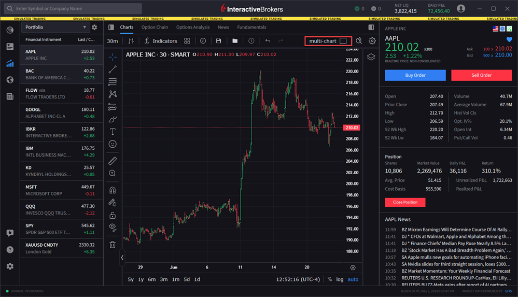The width and height of the screenshot is (518, 297).
Task: Select the pattern drawing tool
Action: 113,94
